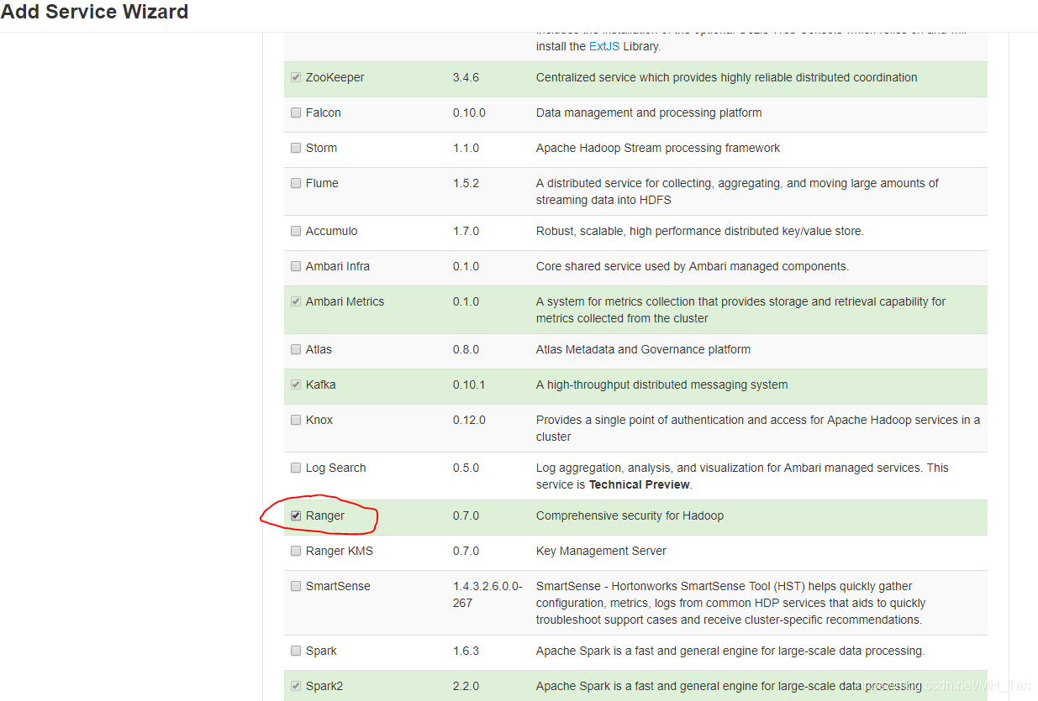
Task: Toggle the ZooKeeper service checkbox
Action: tap(296, 77)
